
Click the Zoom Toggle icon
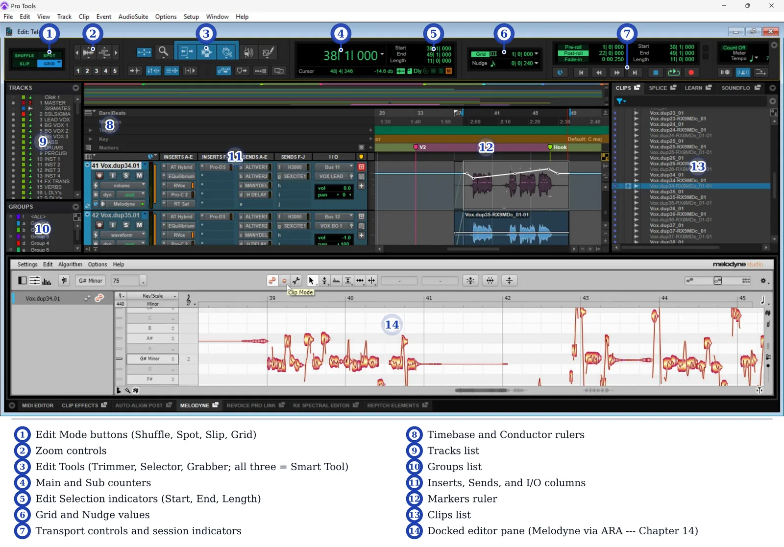(x=144, y=52)
